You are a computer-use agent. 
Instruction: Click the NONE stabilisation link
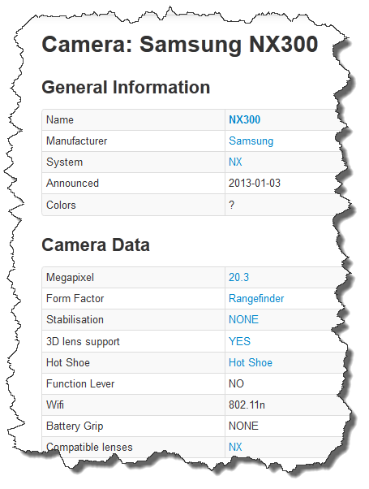pos(243,320)
